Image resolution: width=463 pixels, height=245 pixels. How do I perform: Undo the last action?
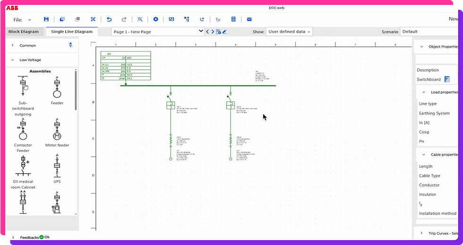(x=109, y=19)
